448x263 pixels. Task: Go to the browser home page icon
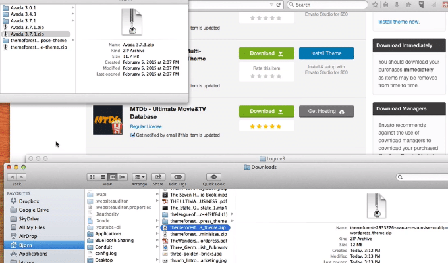pos(408,5)
